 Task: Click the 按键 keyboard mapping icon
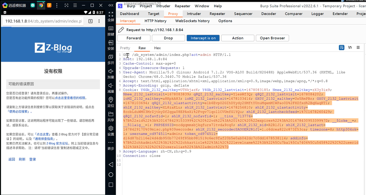click(111, 31)
